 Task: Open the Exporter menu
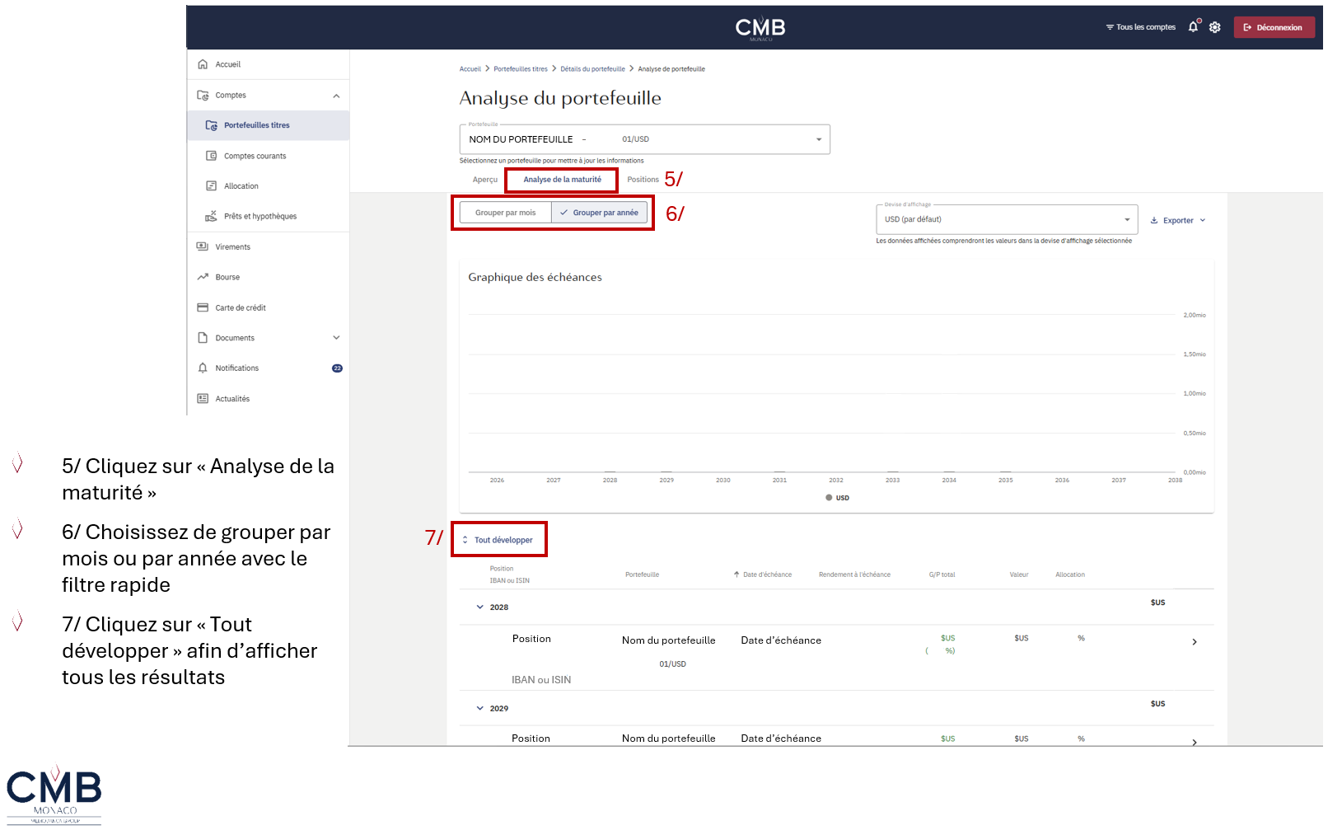pos(1178,220)
